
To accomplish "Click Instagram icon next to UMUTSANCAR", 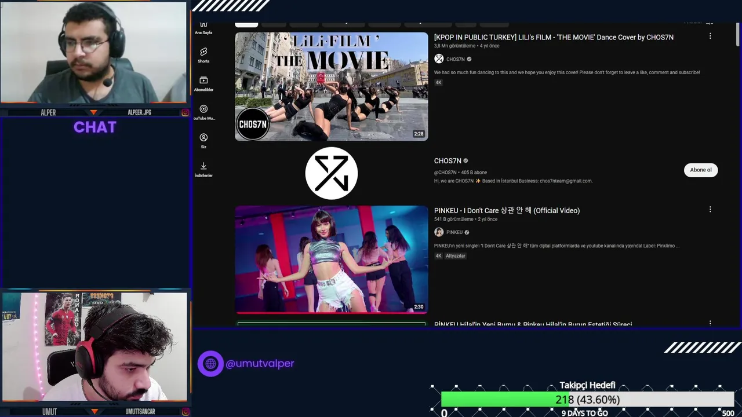I will pos(185,412).
